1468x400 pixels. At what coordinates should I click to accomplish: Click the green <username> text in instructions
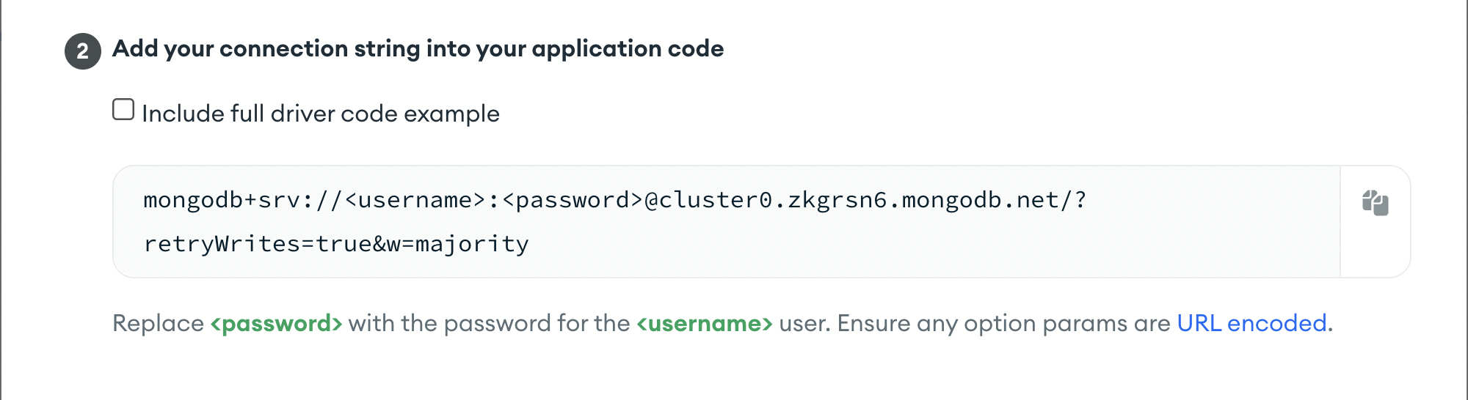click(x=704, y=323)
